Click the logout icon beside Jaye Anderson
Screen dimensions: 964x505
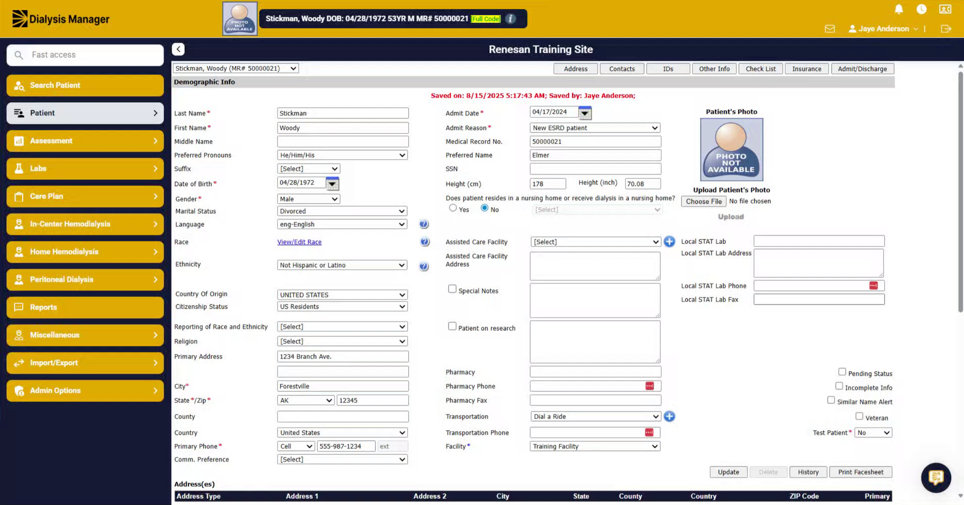[x=946, y=29]
